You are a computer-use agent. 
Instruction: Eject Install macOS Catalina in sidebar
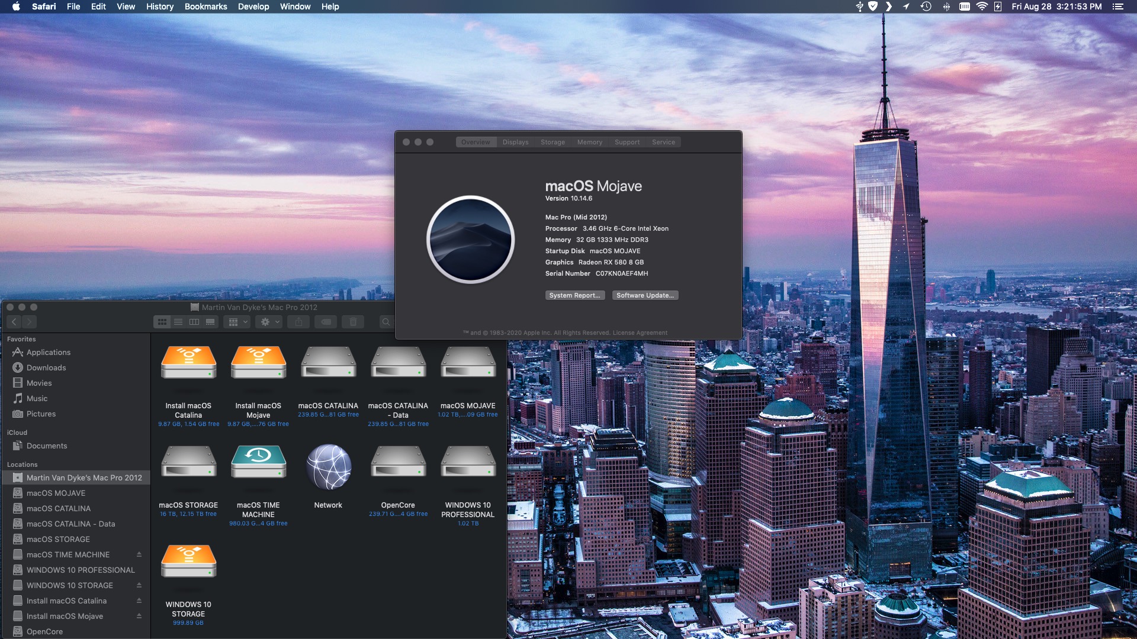coord(139,601)
